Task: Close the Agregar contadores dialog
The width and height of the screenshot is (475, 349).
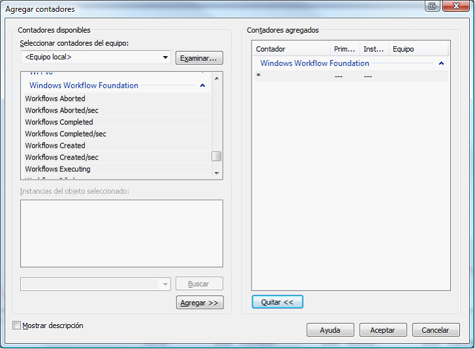Action: [456, 6]
